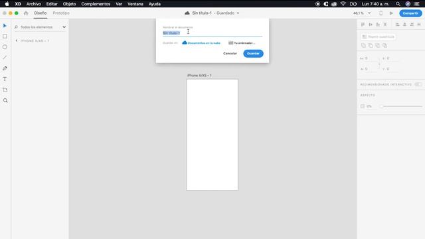Image resolution: width=425 pixels, height=239 pixels.
Task: Click the boolean Exclude overlap icon
Action: click(x=385, y=46)
